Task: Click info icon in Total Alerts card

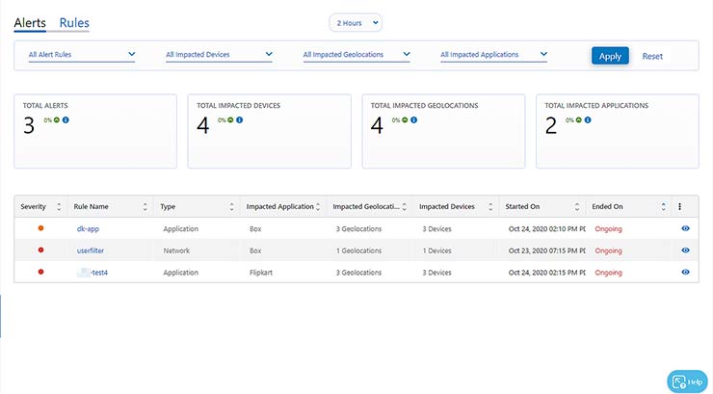Action: coord(66,120)
